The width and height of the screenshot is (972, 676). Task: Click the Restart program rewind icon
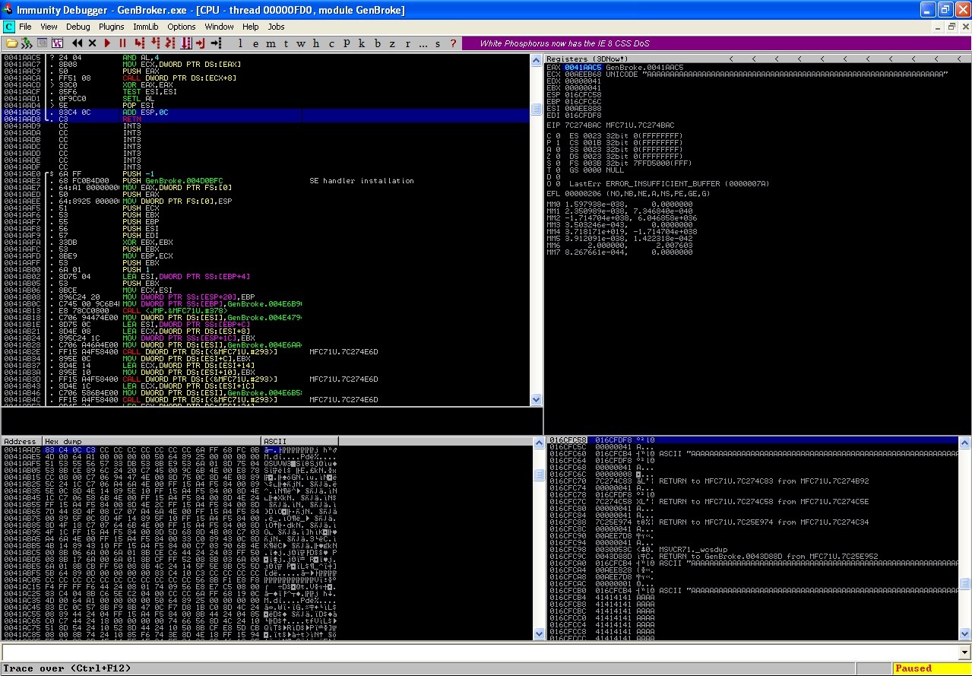pos(78,43)
